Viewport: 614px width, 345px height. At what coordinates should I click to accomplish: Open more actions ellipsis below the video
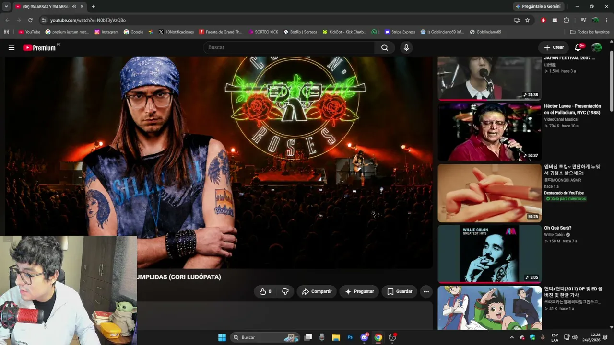pos(426,291)
